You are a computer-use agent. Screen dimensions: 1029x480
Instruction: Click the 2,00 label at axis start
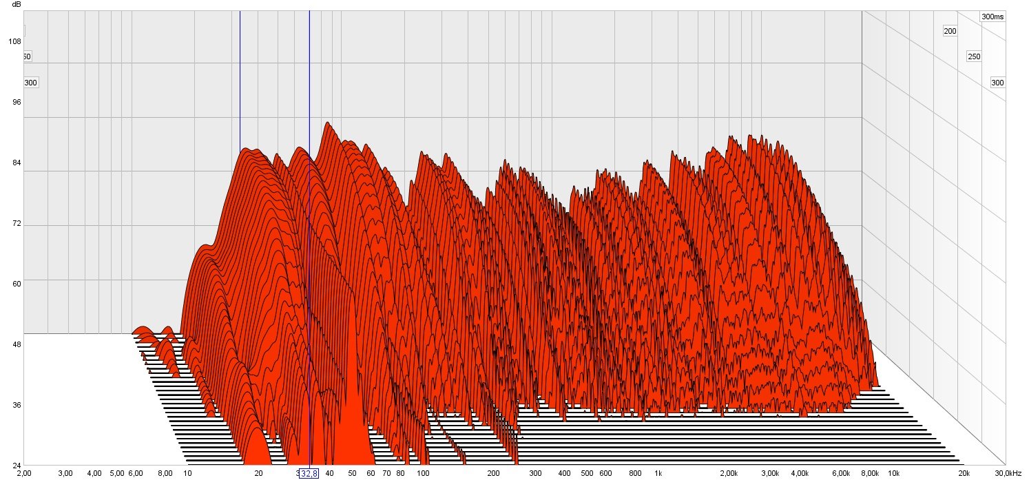[23, 474]
